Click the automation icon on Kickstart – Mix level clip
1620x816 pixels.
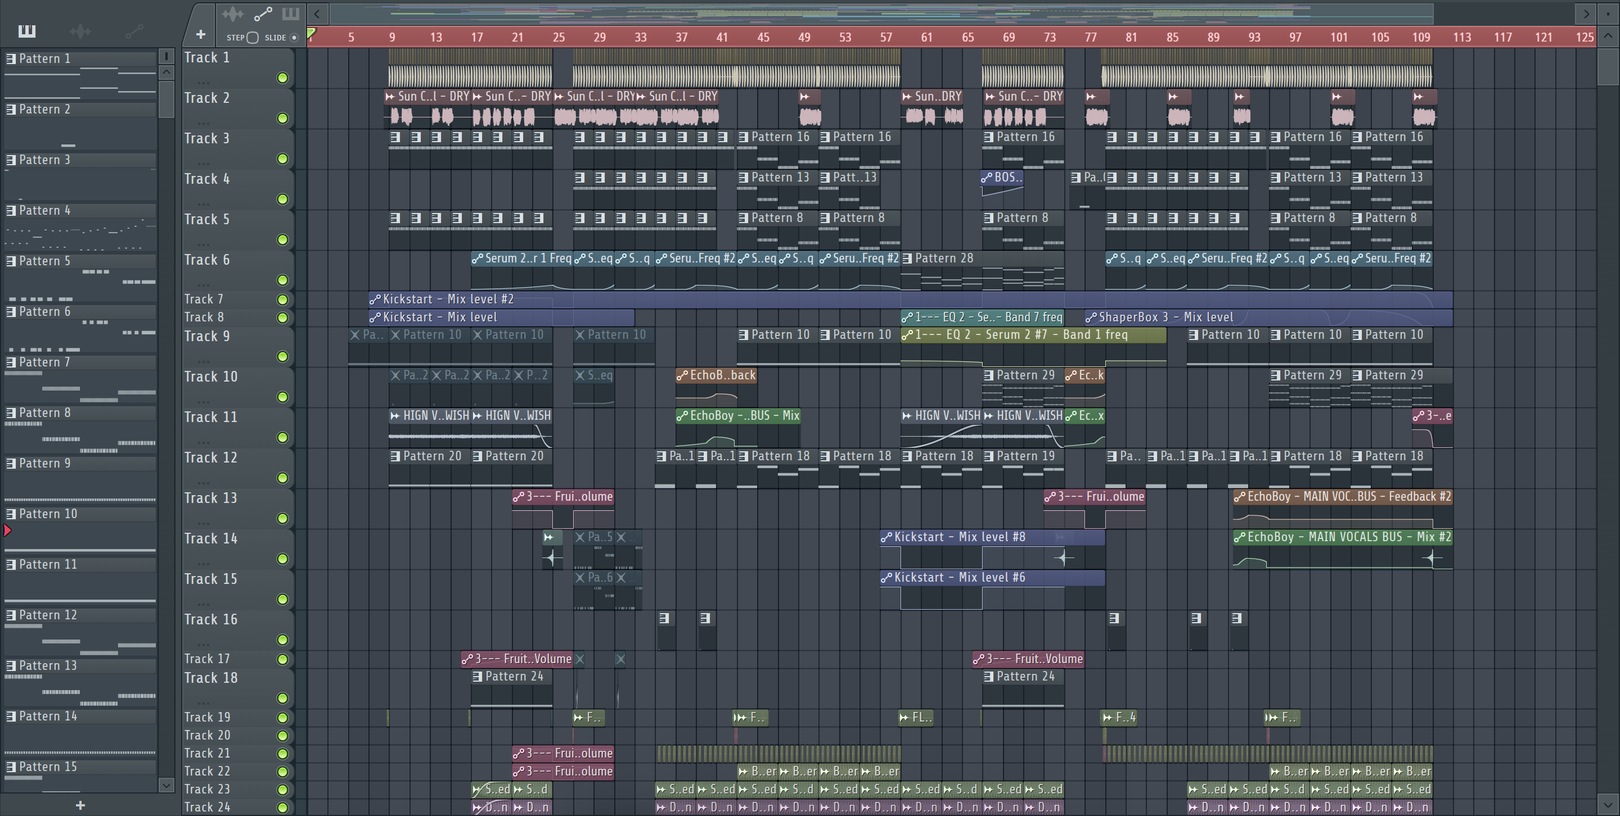coord(375,318)
